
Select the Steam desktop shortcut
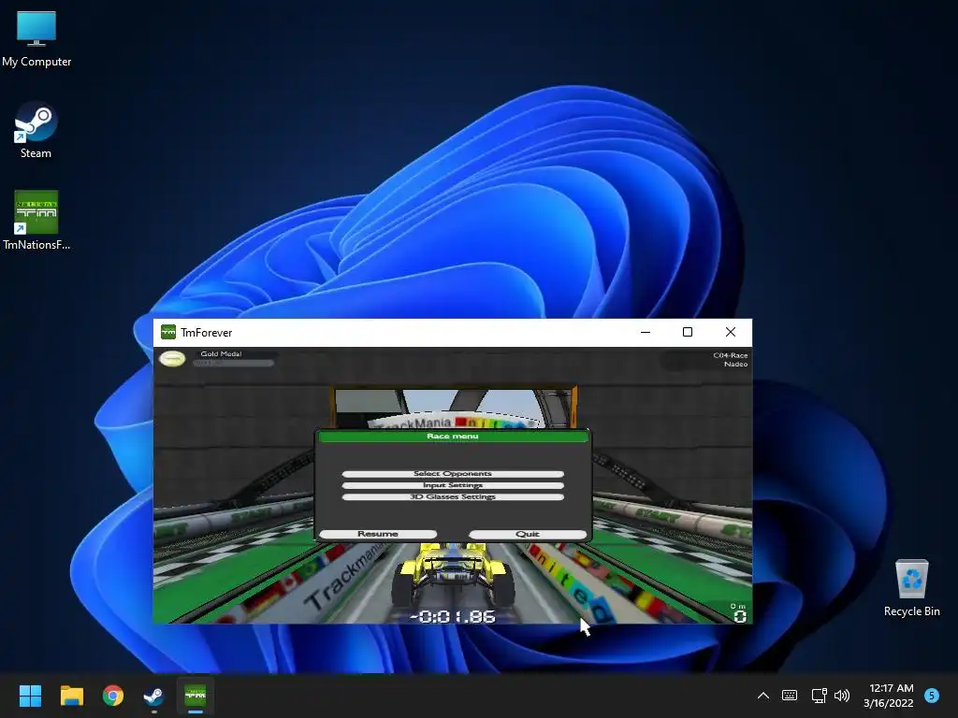pyautogui.click(x=36, y=130)
